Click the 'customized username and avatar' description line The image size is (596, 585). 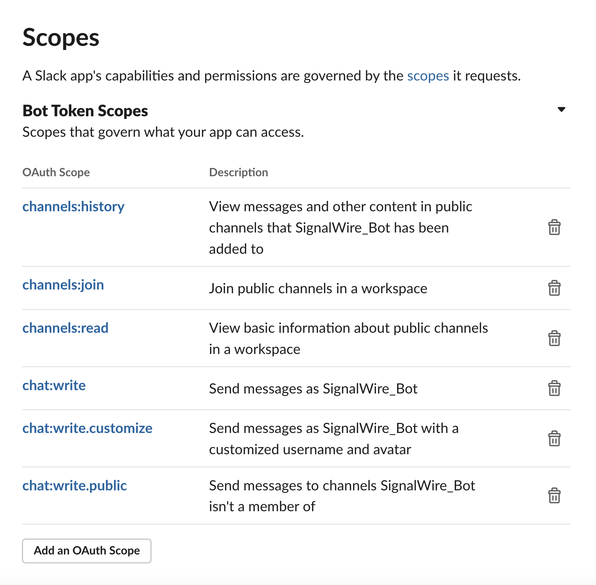click(310, 450)
